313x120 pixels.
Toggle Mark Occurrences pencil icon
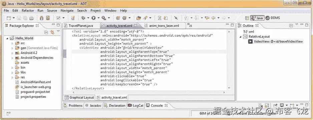pyautogui.click(x=176, y=18)
